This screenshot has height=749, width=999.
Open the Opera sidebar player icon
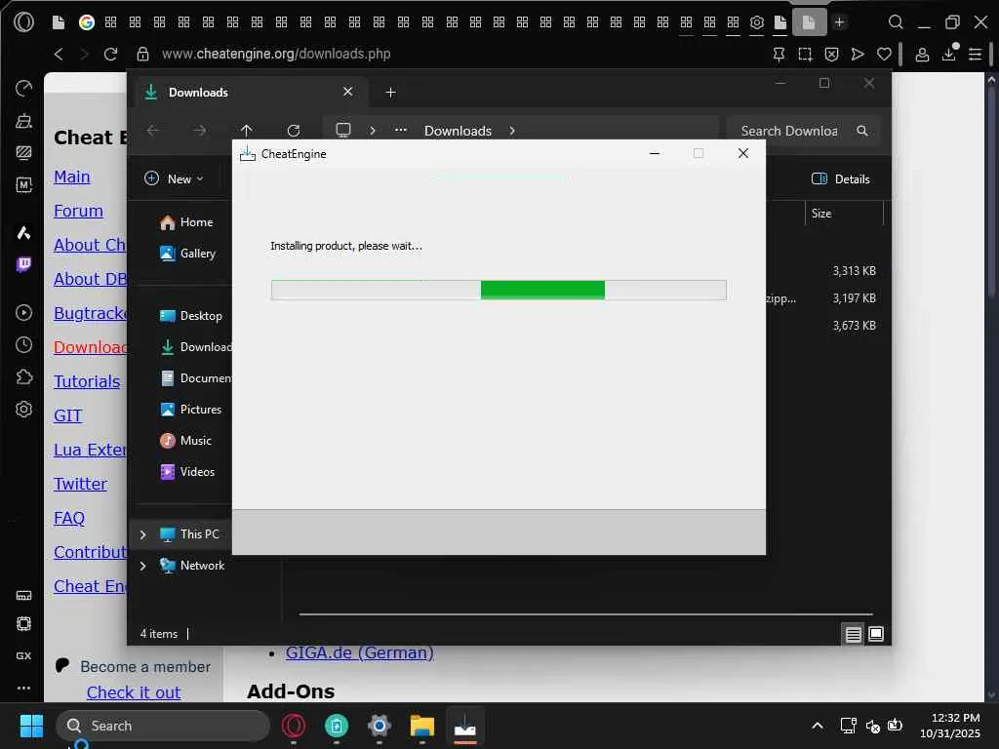[23, 313]
